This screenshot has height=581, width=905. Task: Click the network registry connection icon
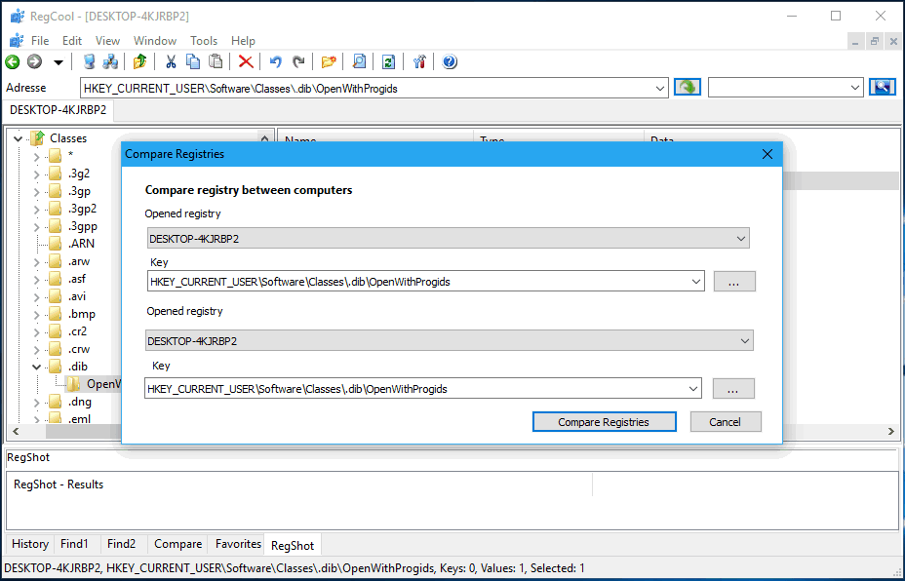[x=110, y=61]
